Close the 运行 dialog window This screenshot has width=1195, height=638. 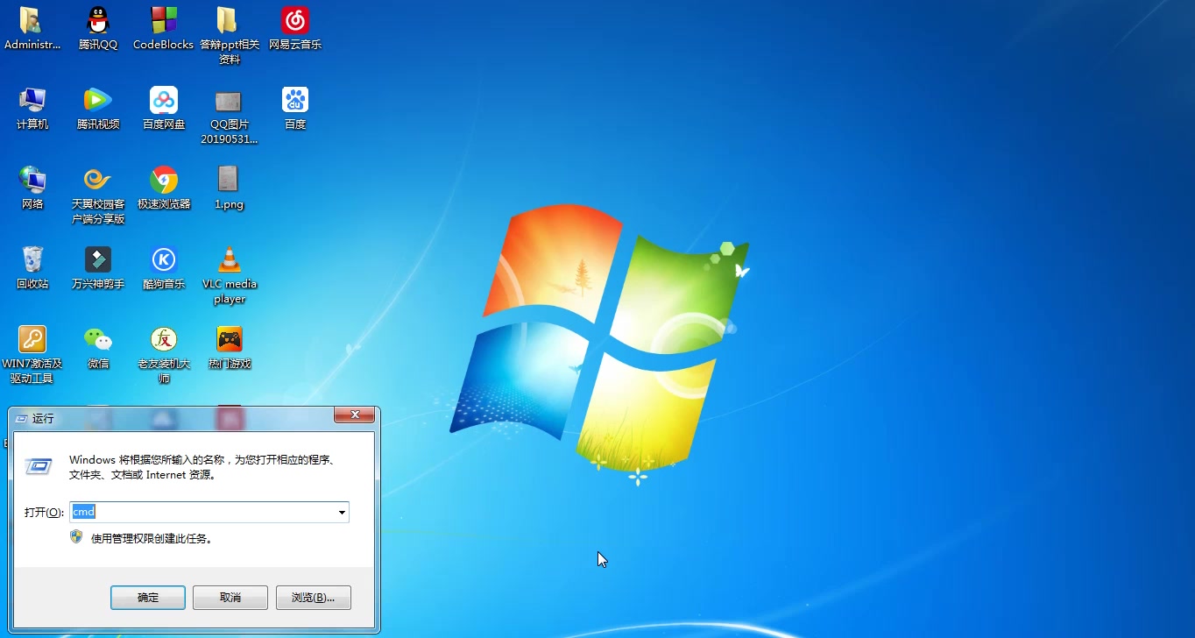[x=355, y=415]
